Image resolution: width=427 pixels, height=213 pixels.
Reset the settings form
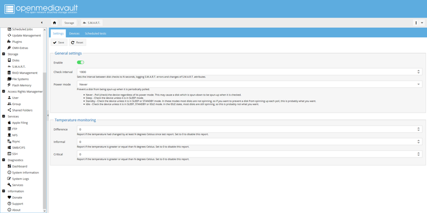coord(77,43)
